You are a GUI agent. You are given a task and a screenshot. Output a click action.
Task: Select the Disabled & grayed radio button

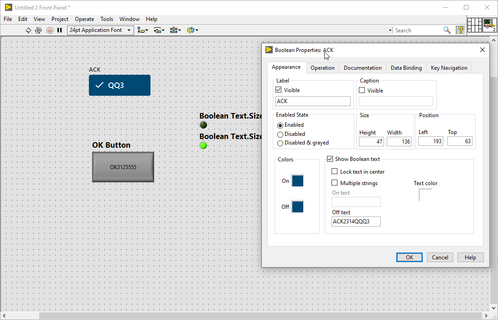[x=280, y=143]
